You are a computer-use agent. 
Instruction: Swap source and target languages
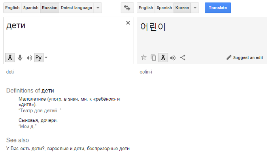[x=127, y=8]
